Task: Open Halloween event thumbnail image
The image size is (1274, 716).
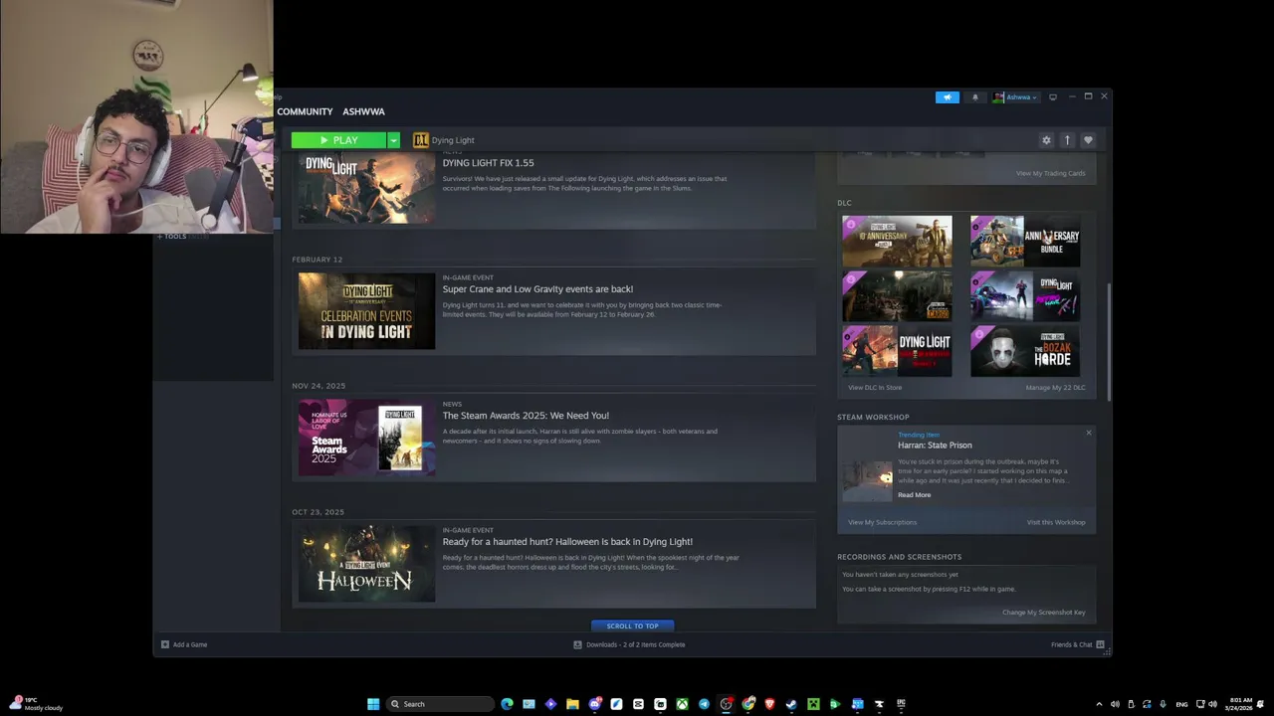Action: pyautogui.click(x=366, y=564)
